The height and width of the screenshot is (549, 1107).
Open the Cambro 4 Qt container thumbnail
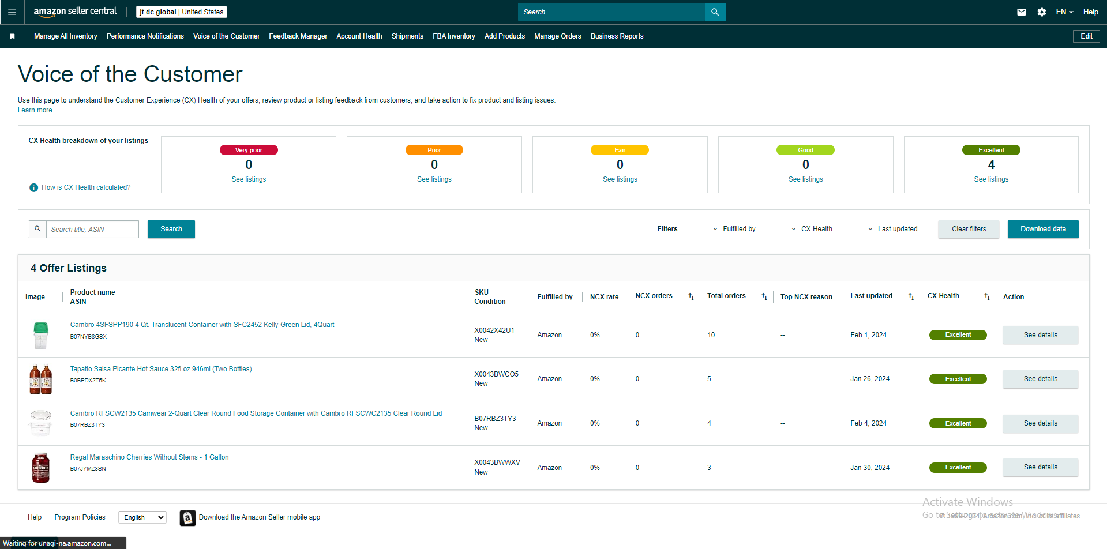pos(40,335)
